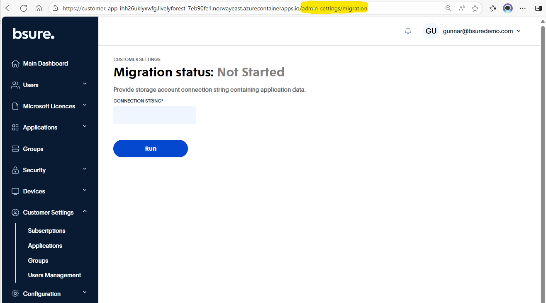Add page to favorites with star icon
The image size is (546, 303).
coord(475,8)
